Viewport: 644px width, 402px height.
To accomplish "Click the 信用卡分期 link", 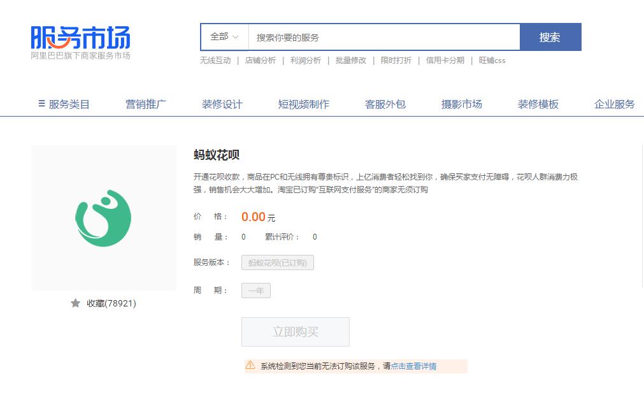I will pos(446,61).
